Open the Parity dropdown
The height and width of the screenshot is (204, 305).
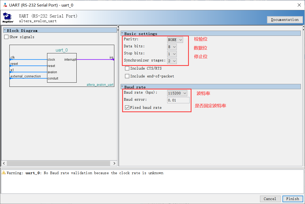coord(175,40)
